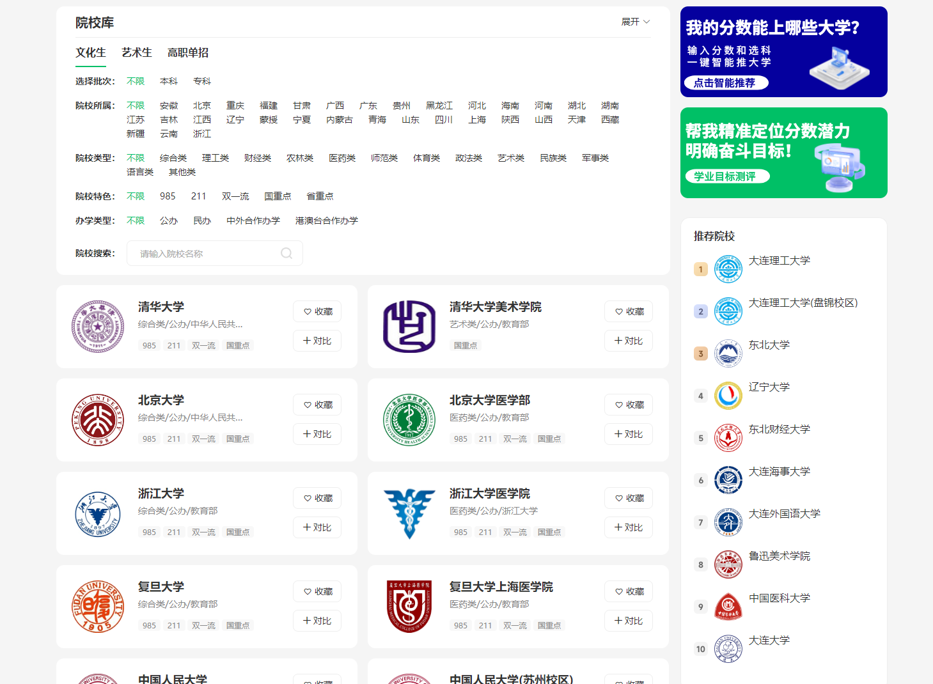933x684 pixels.
Task: Click the 中国医科大学 logo
Action: tap(728, 607)
